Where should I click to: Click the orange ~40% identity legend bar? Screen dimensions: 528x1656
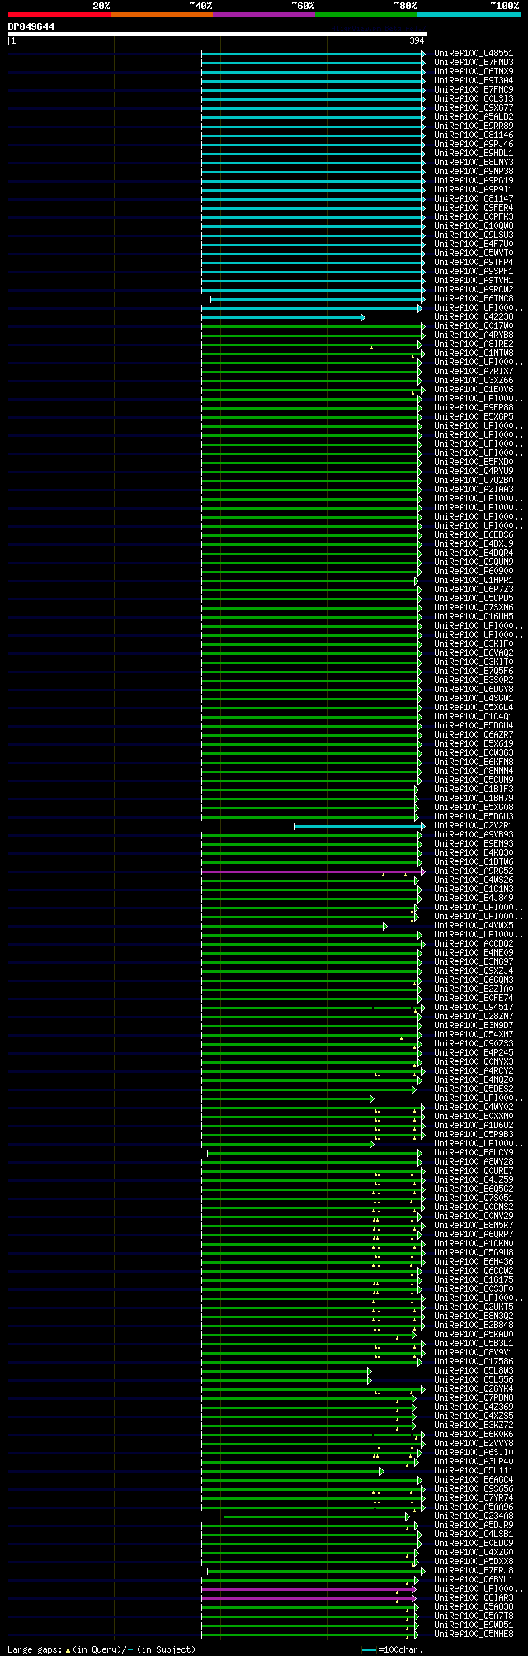coord(161,15)
